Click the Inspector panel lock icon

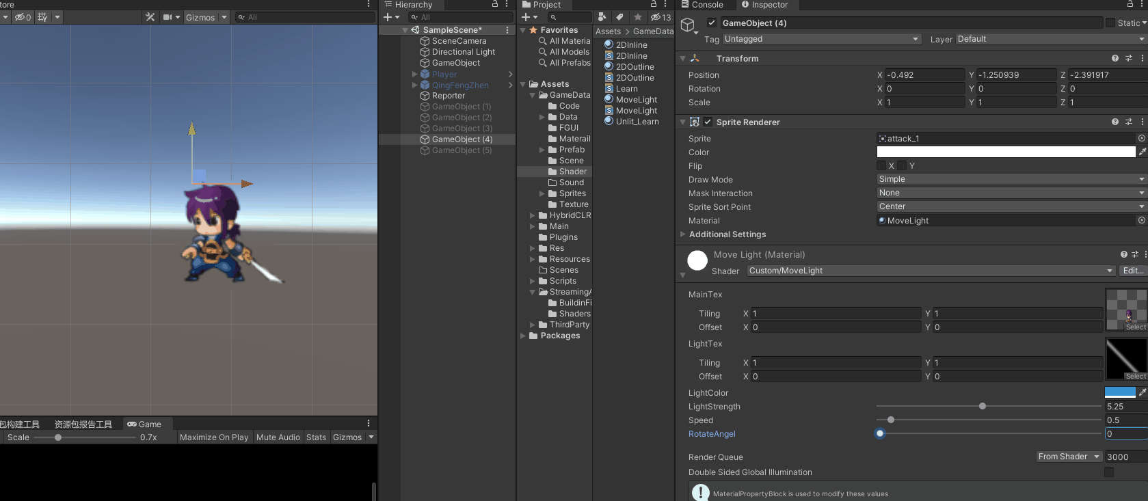tap(1130, 4)
